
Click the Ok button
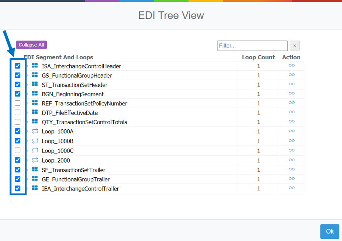[x=329, y=231]
